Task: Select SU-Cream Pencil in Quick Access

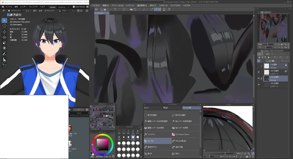Action: coord(186,134)
